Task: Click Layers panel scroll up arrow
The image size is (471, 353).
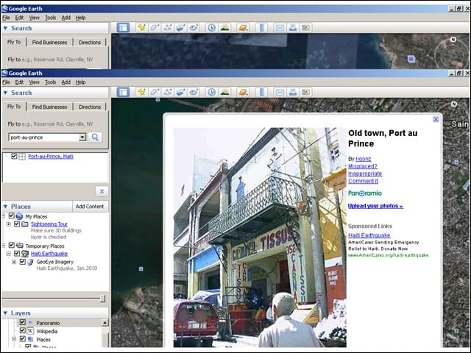Action: click(x=105, y=323)
